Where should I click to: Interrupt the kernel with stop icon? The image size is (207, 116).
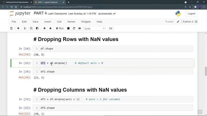click(x=68, y=28)
